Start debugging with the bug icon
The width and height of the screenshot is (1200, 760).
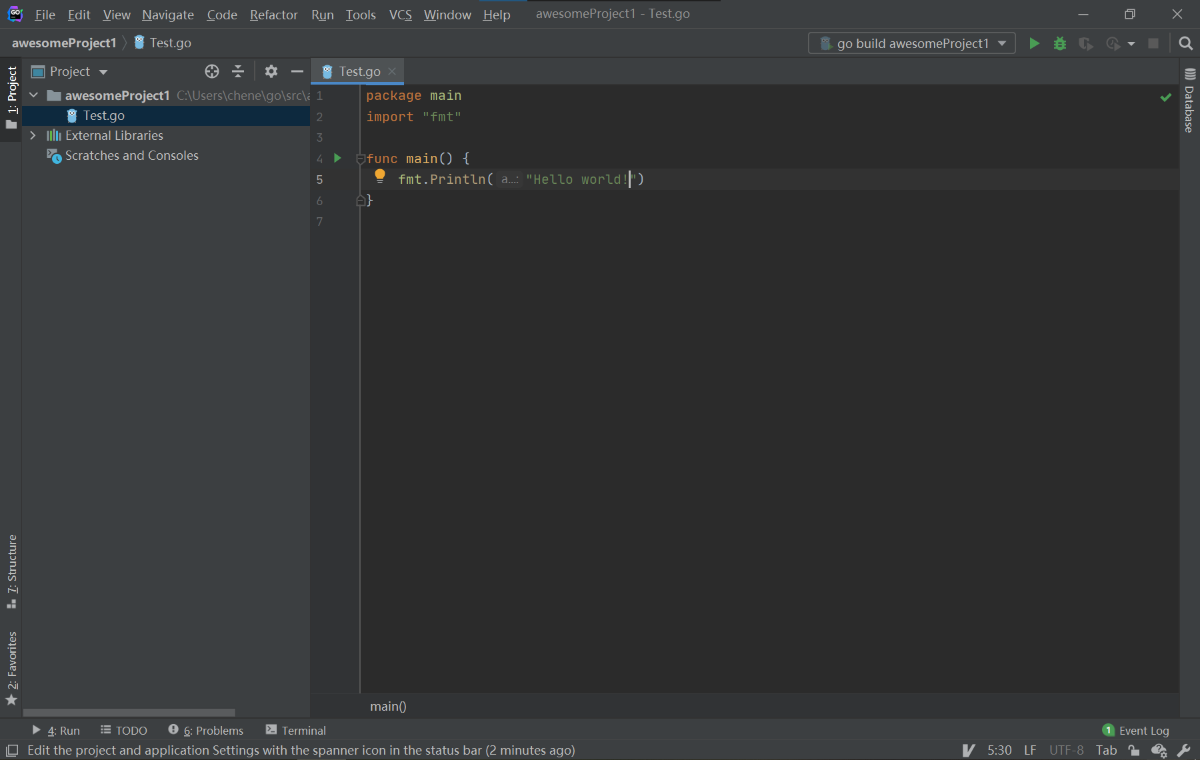1059,43
